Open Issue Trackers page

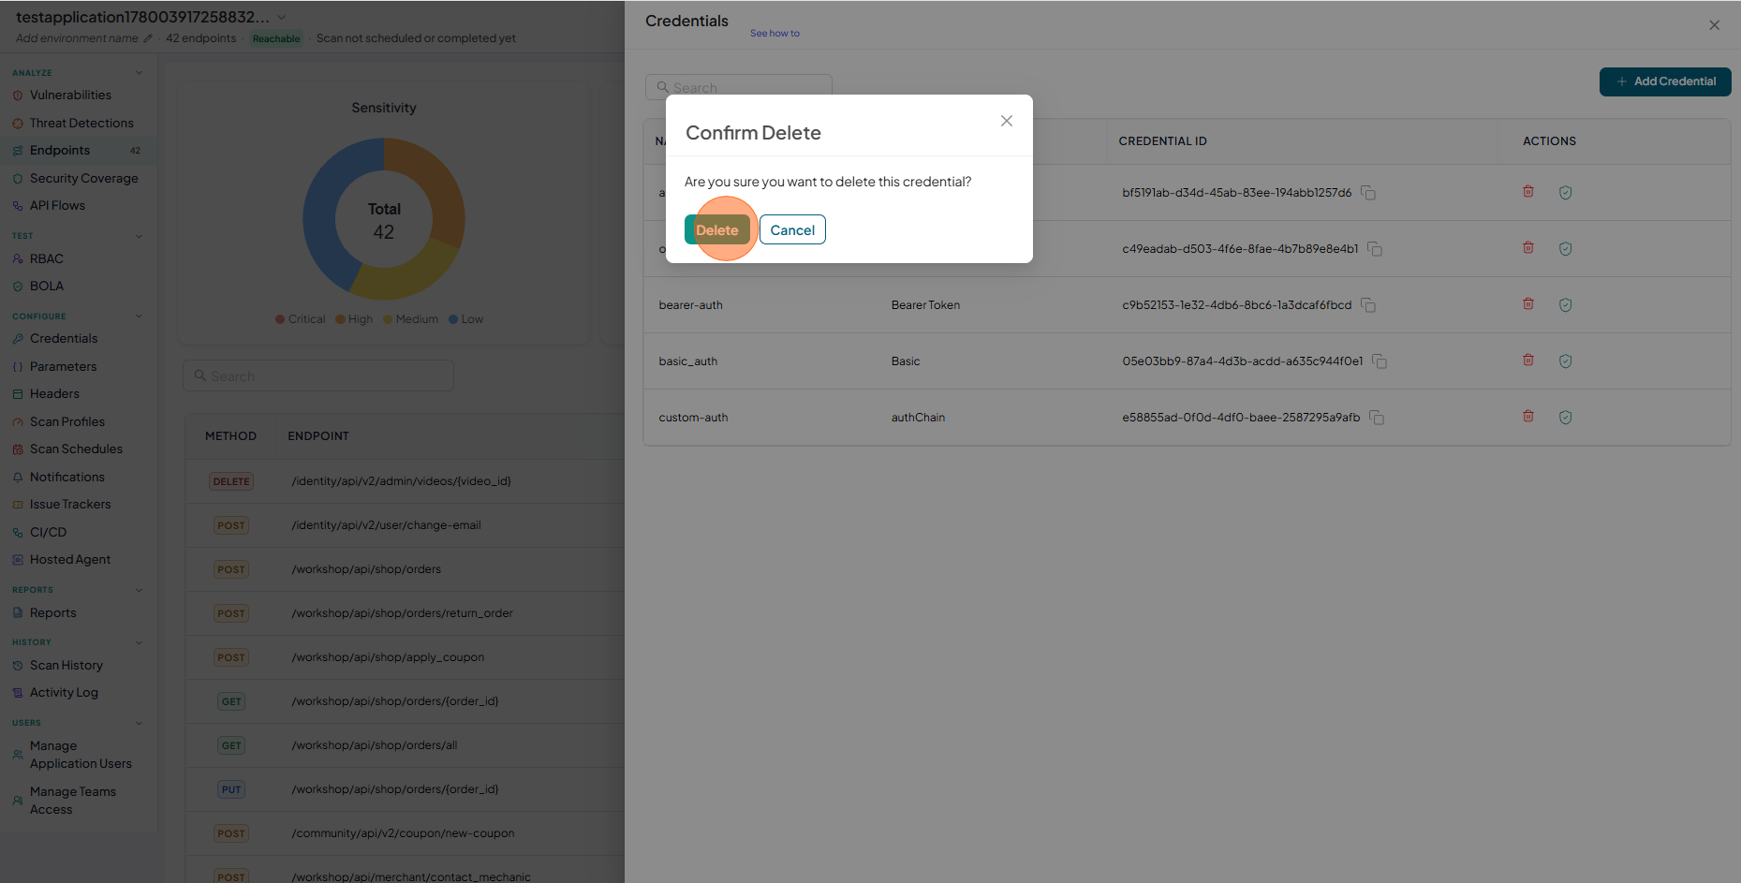(x=70, y=504)
